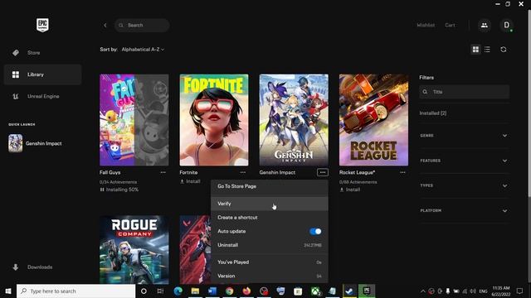Open Google Chrome from the taskbar
Viewport: 531px width, 298px height.
[229, 291]
